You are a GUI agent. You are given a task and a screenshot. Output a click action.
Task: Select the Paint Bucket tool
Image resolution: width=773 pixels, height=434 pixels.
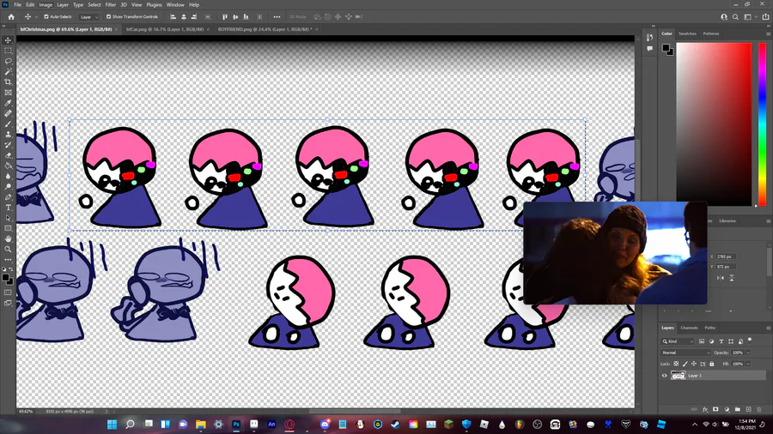coord(8,166)
